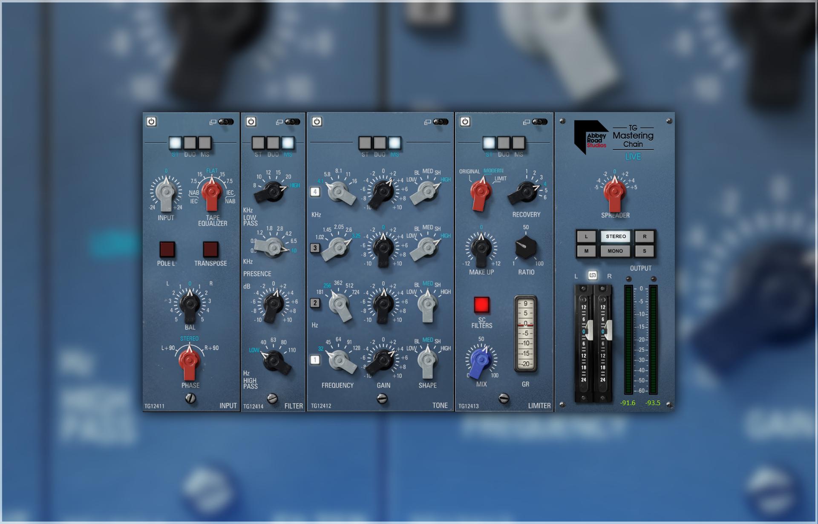This screenshot has width=818, height=524.
Task: Click the M monitor button
Action: (586, 251)
